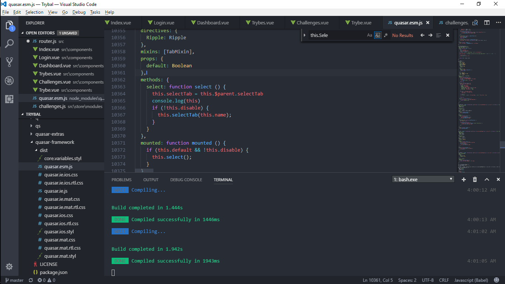Click the Split Editor icon
The height and width of the screenshot is (284, 505).
tap(486, 23)
